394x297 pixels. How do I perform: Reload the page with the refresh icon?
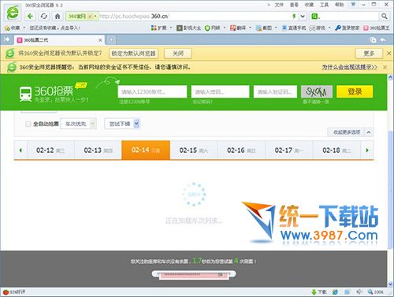[44, 17]
